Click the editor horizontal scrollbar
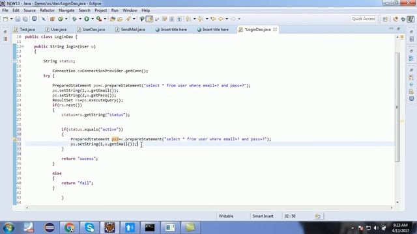 pos(209,208)
